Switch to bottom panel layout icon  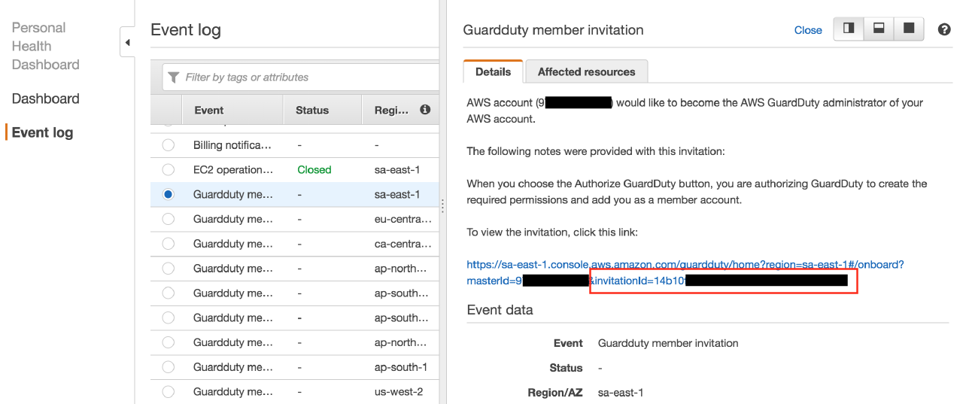(x=879, y=29)
